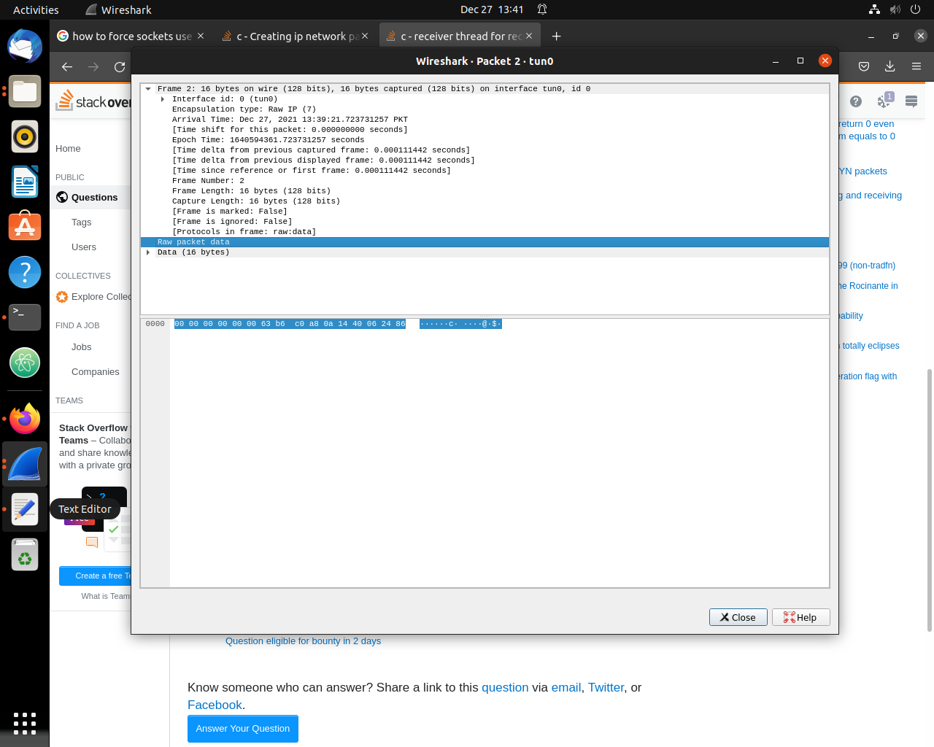Open Jobs in the sidebar
This screenshot has width=934, height=747.
tap(82, 347)
